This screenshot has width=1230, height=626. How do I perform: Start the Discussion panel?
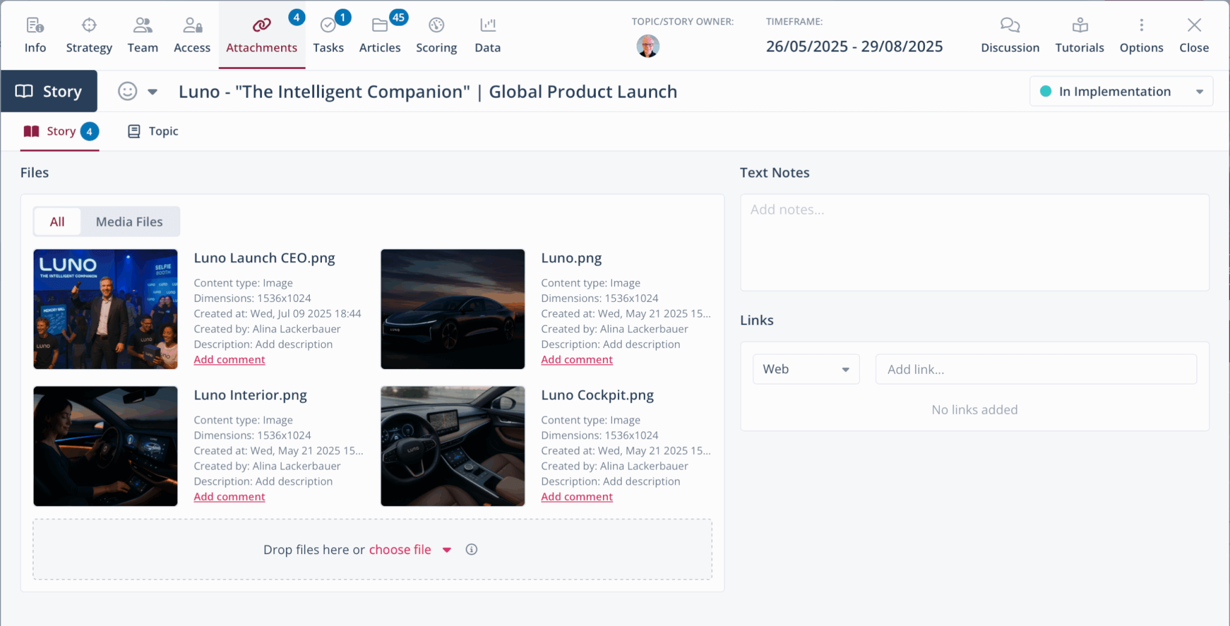coord(1009,34)
